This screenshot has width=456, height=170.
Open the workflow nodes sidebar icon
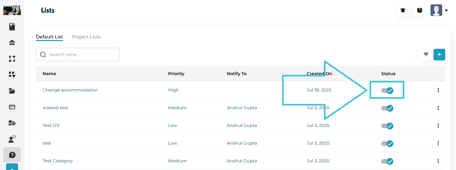click(x=12, y=59)
